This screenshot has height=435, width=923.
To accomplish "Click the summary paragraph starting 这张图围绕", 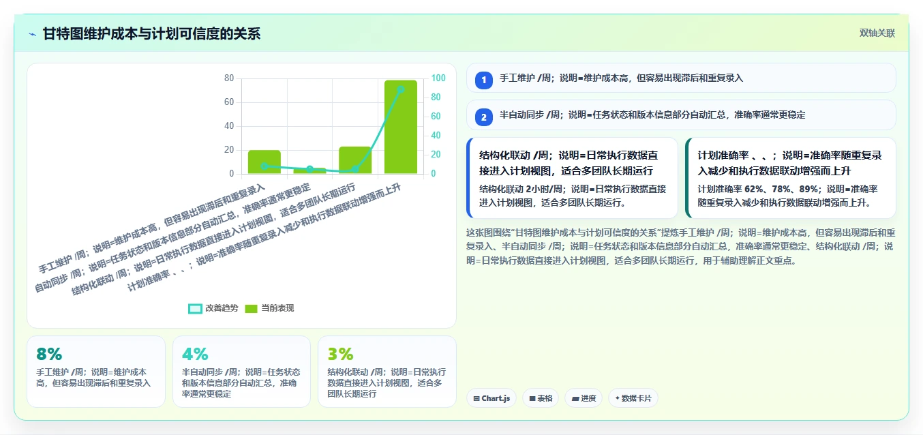I will tap(681, 246).
